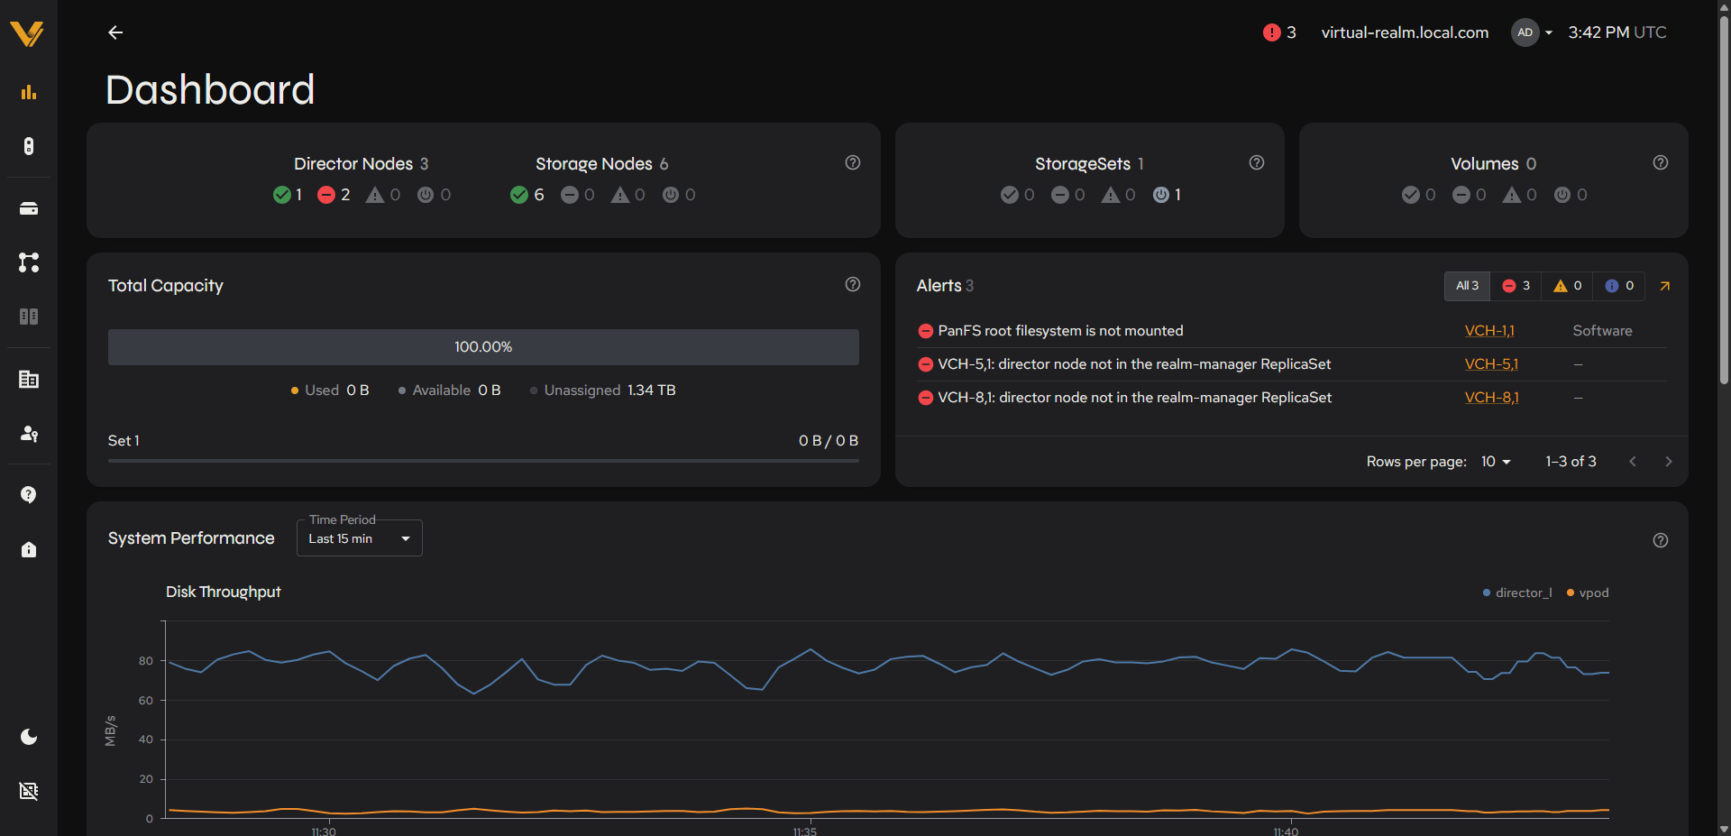Open the full Alerts page via arrow icon

pyautogui.click(x=1665, y=286)
